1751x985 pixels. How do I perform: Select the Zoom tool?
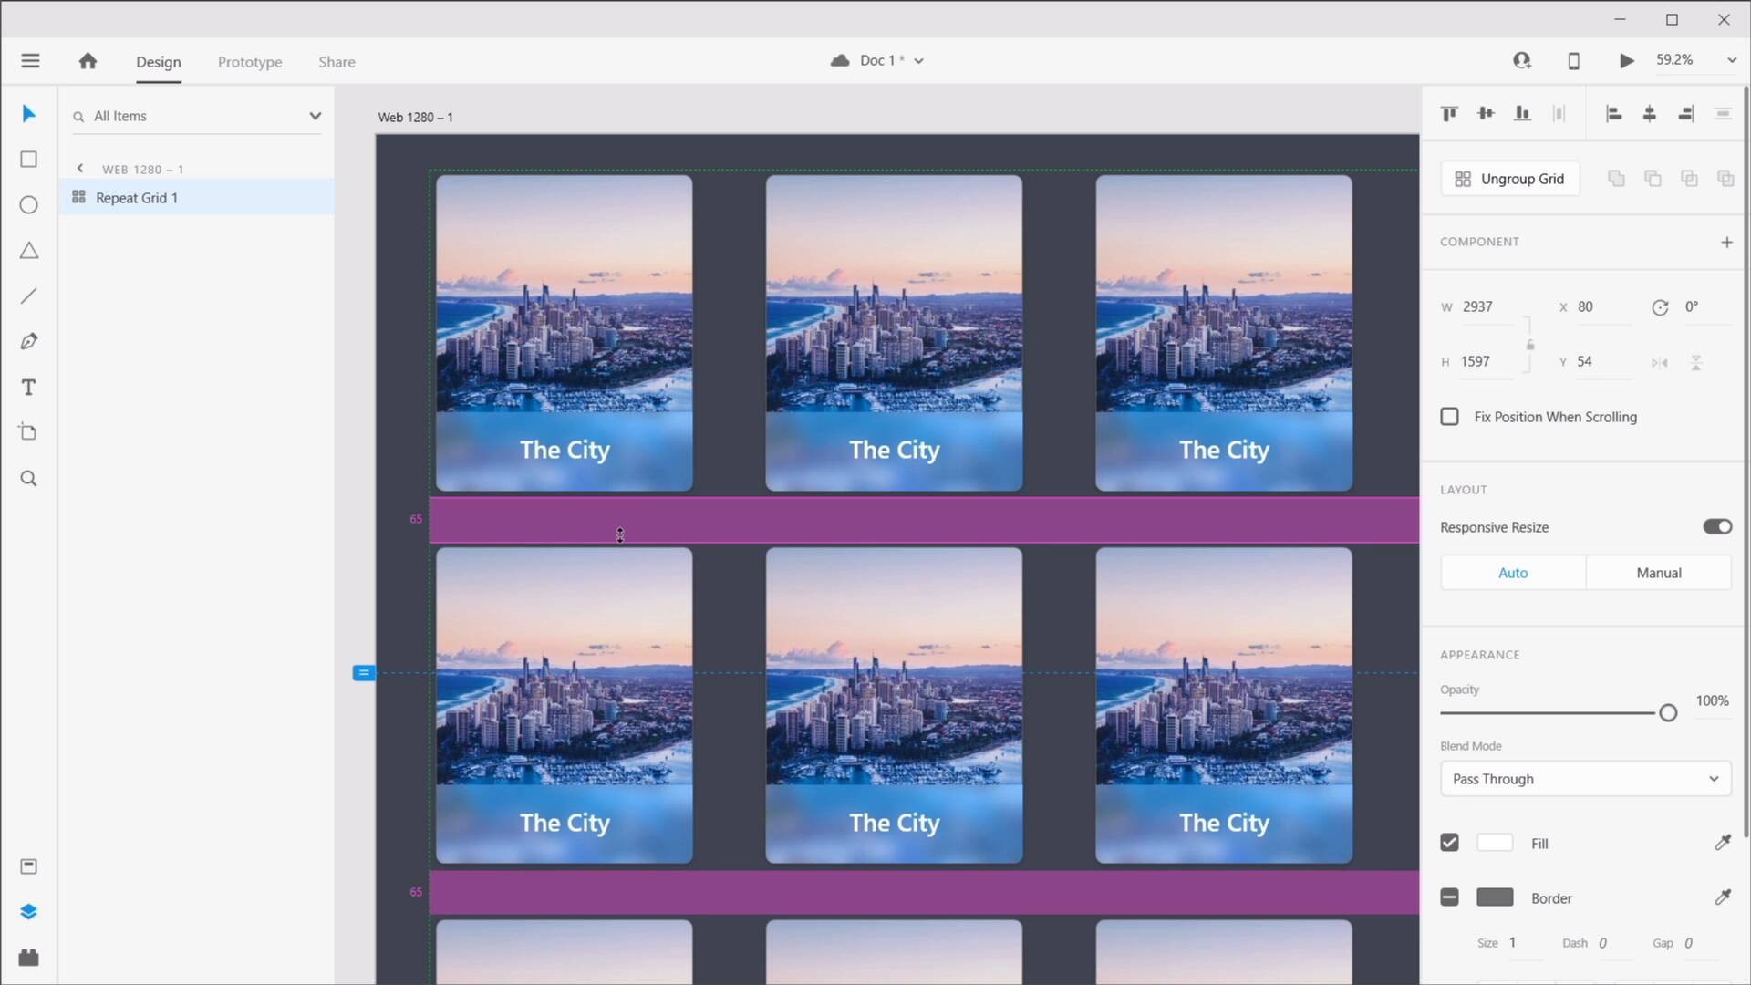pyautogui.click(x=28, y=478)
